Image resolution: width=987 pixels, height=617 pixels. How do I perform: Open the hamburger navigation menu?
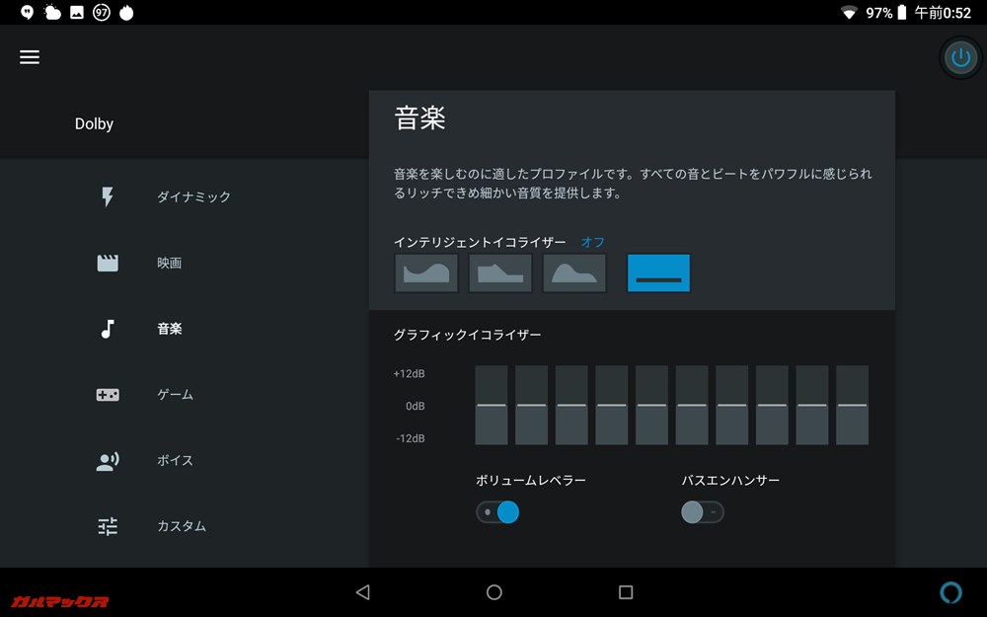(x=30, y=56)
